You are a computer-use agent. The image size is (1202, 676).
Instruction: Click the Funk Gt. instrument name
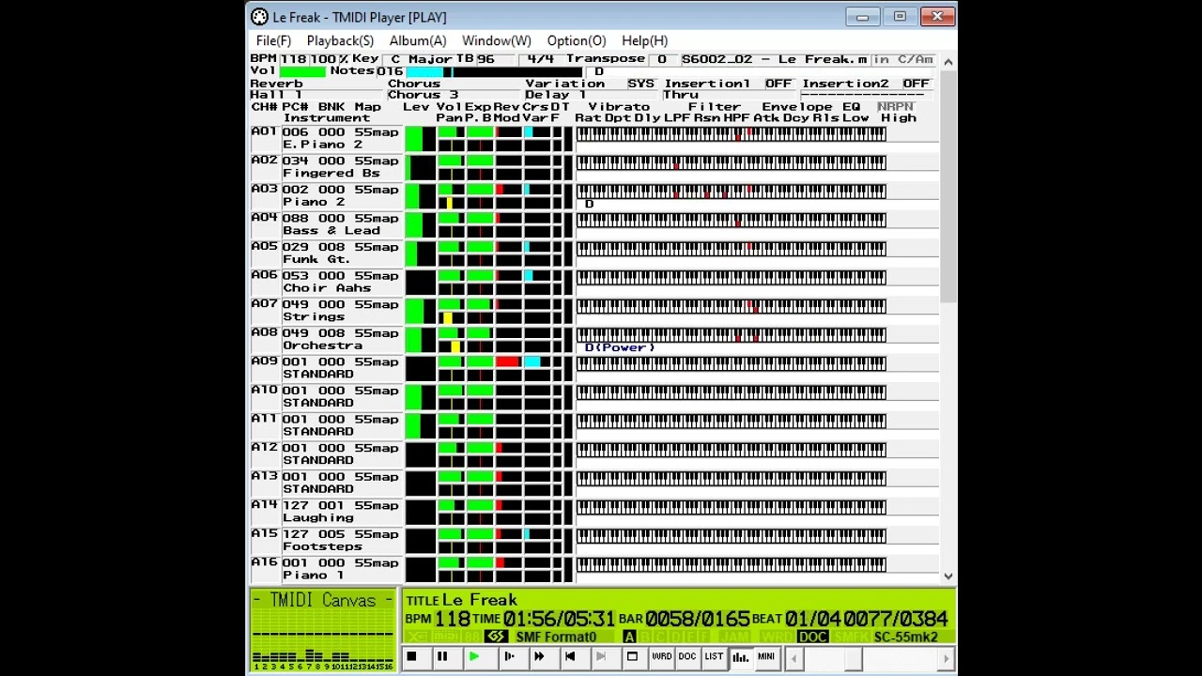pyautogui.click(x=316, y=258)
